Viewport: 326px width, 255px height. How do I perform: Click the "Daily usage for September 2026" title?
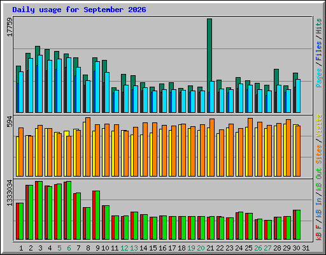[79, 10]
